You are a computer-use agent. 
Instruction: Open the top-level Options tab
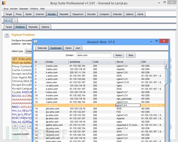(x=129, y=14)
